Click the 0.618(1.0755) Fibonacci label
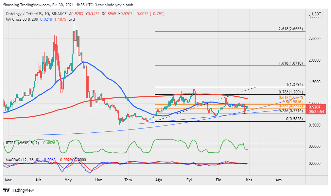331x196 pixels. coord(290,98)
